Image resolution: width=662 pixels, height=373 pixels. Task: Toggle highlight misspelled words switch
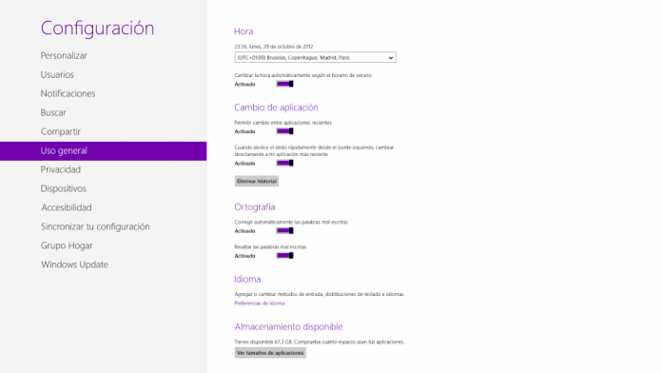pos(285,256)
